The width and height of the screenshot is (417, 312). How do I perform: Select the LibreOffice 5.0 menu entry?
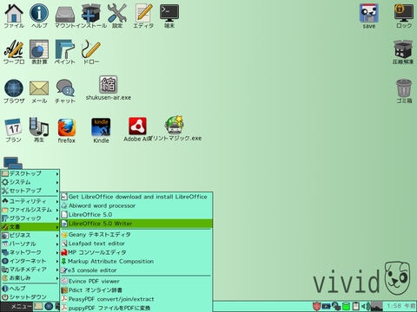pos(136,215)
